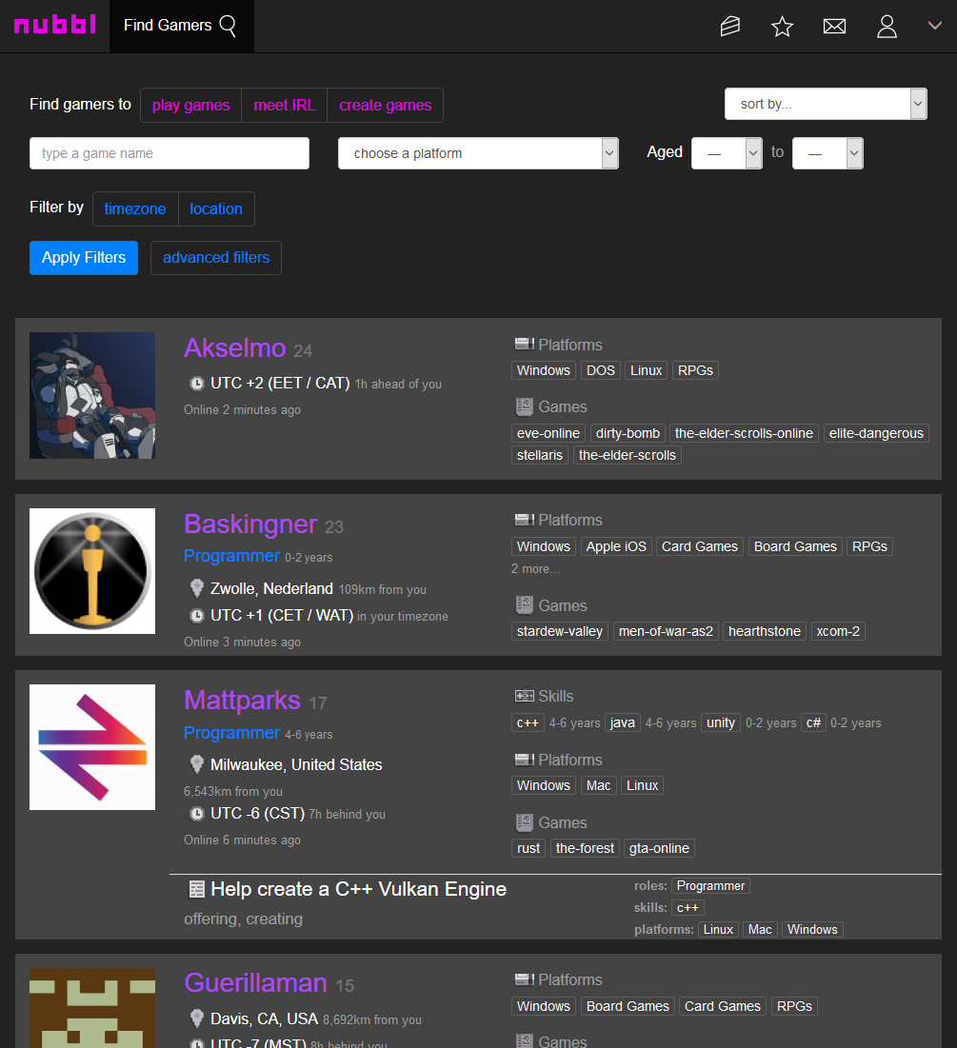
Task: Select the xcom-2 game tag
Action: tap(838, 631)
